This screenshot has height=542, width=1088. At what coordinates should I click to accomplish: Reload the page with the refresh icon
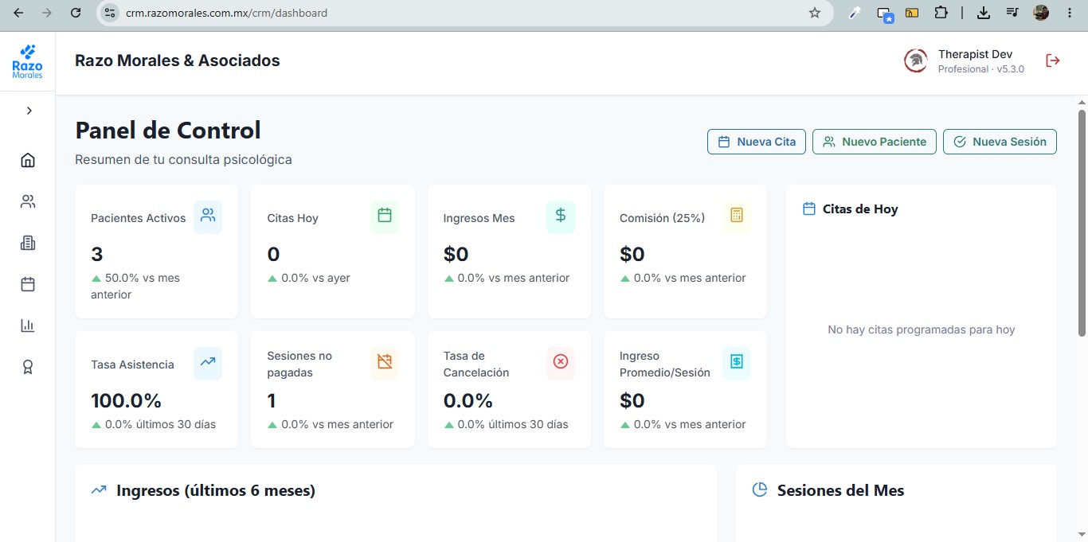pyautogui.click(x=76, y=13)
